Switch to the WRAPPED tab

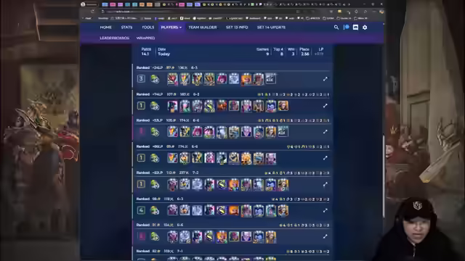point(145,38)
